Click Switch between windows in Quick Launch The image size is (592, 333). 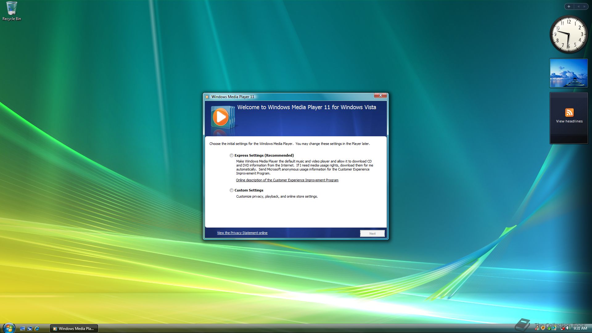coord(30,329)
